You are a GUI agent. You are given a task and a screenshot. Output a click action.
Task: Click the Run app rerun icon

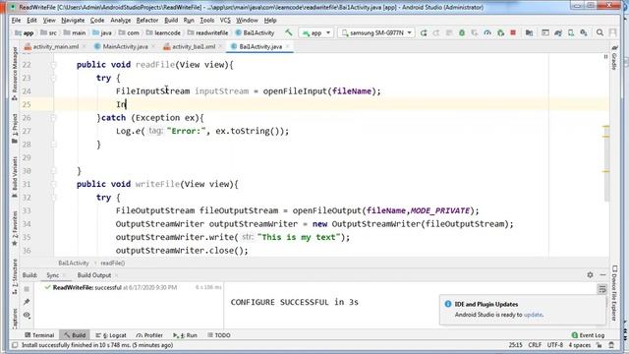424,32
